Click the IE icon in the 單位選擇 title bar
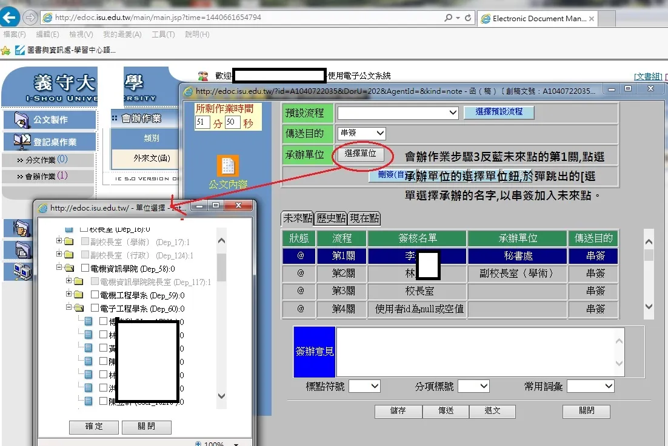This screenshot has width=668, height=446. [42, 208]
